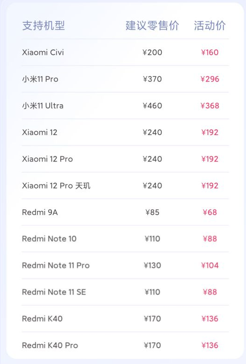Select Redmi Note 11 Pro entry
246x364 pixels.
(x=56, y=265)
